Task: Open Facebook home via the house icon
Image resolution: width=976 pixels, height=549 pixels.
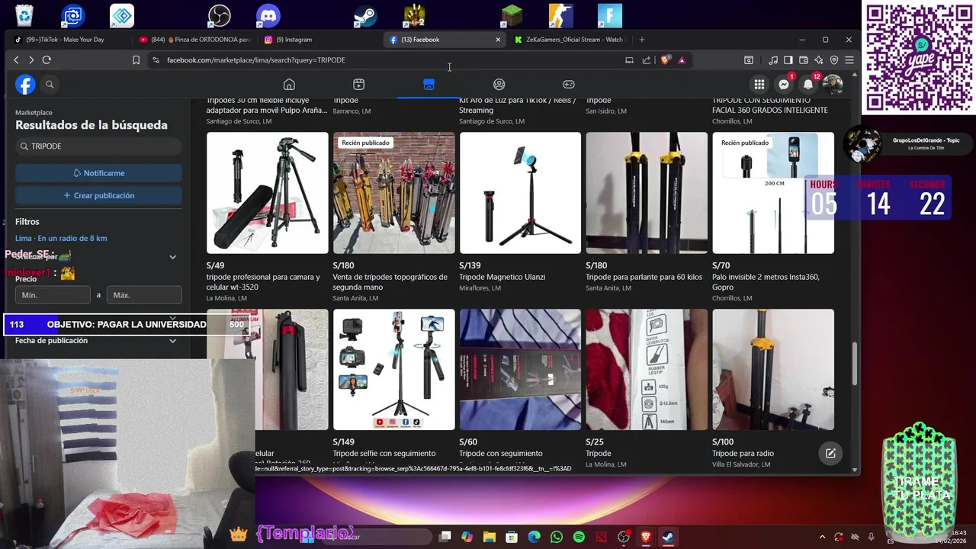Action: tap(289, 85)
